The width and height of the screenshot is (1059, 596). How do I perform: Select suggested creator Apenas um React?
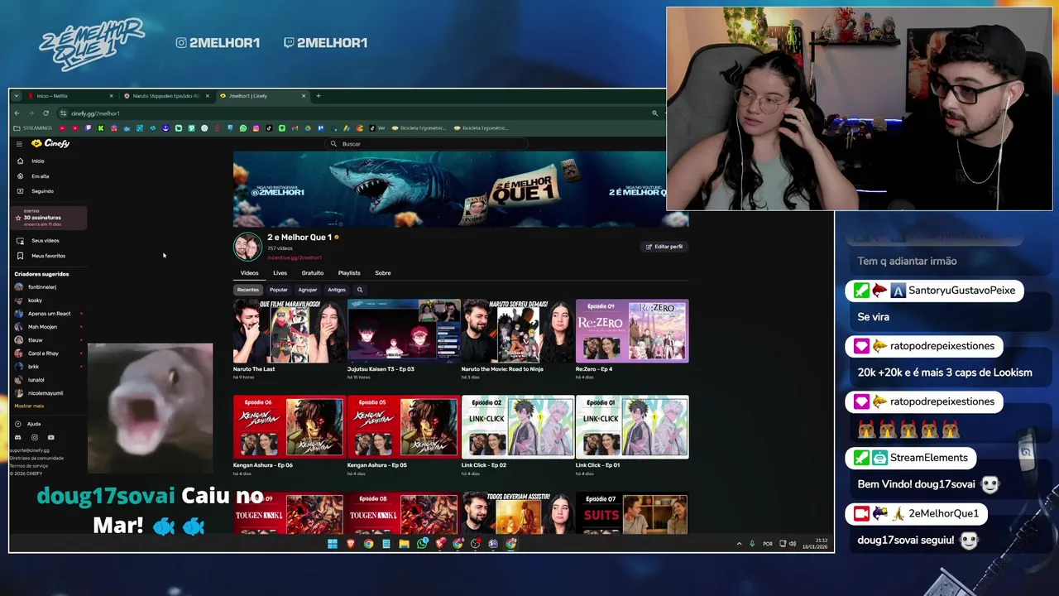pyautogui.click(x=49, y=314)
